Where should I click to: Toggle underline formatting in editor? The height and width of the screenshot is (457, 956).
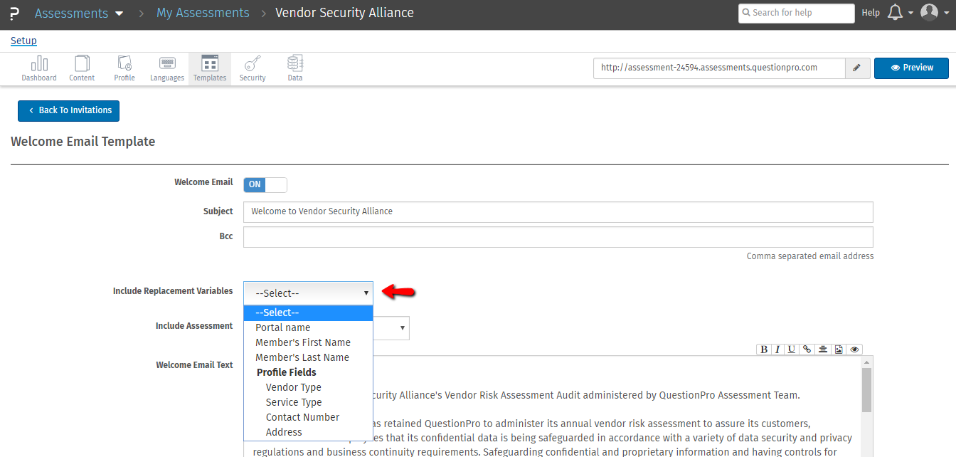(791, 350)
